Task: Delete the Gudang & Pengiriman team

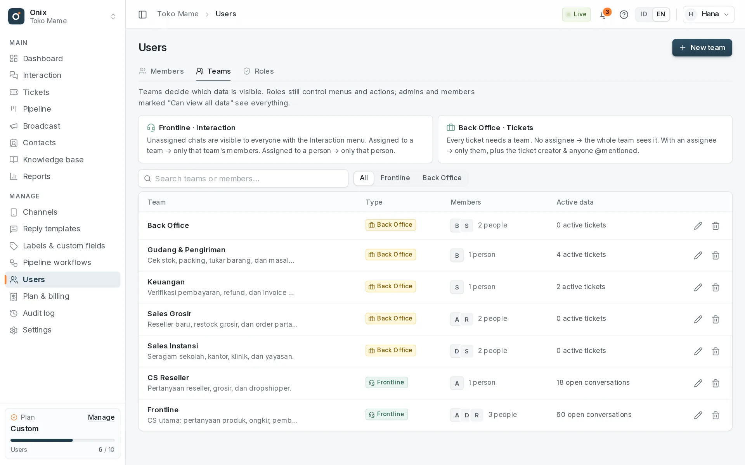Action: point(716,255)
